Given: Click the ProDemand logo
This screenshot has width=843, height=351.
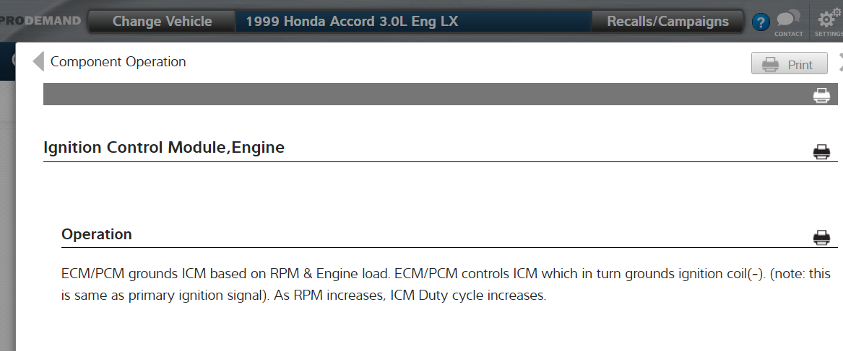Looking at the screenshot, I should coord(40,21).
